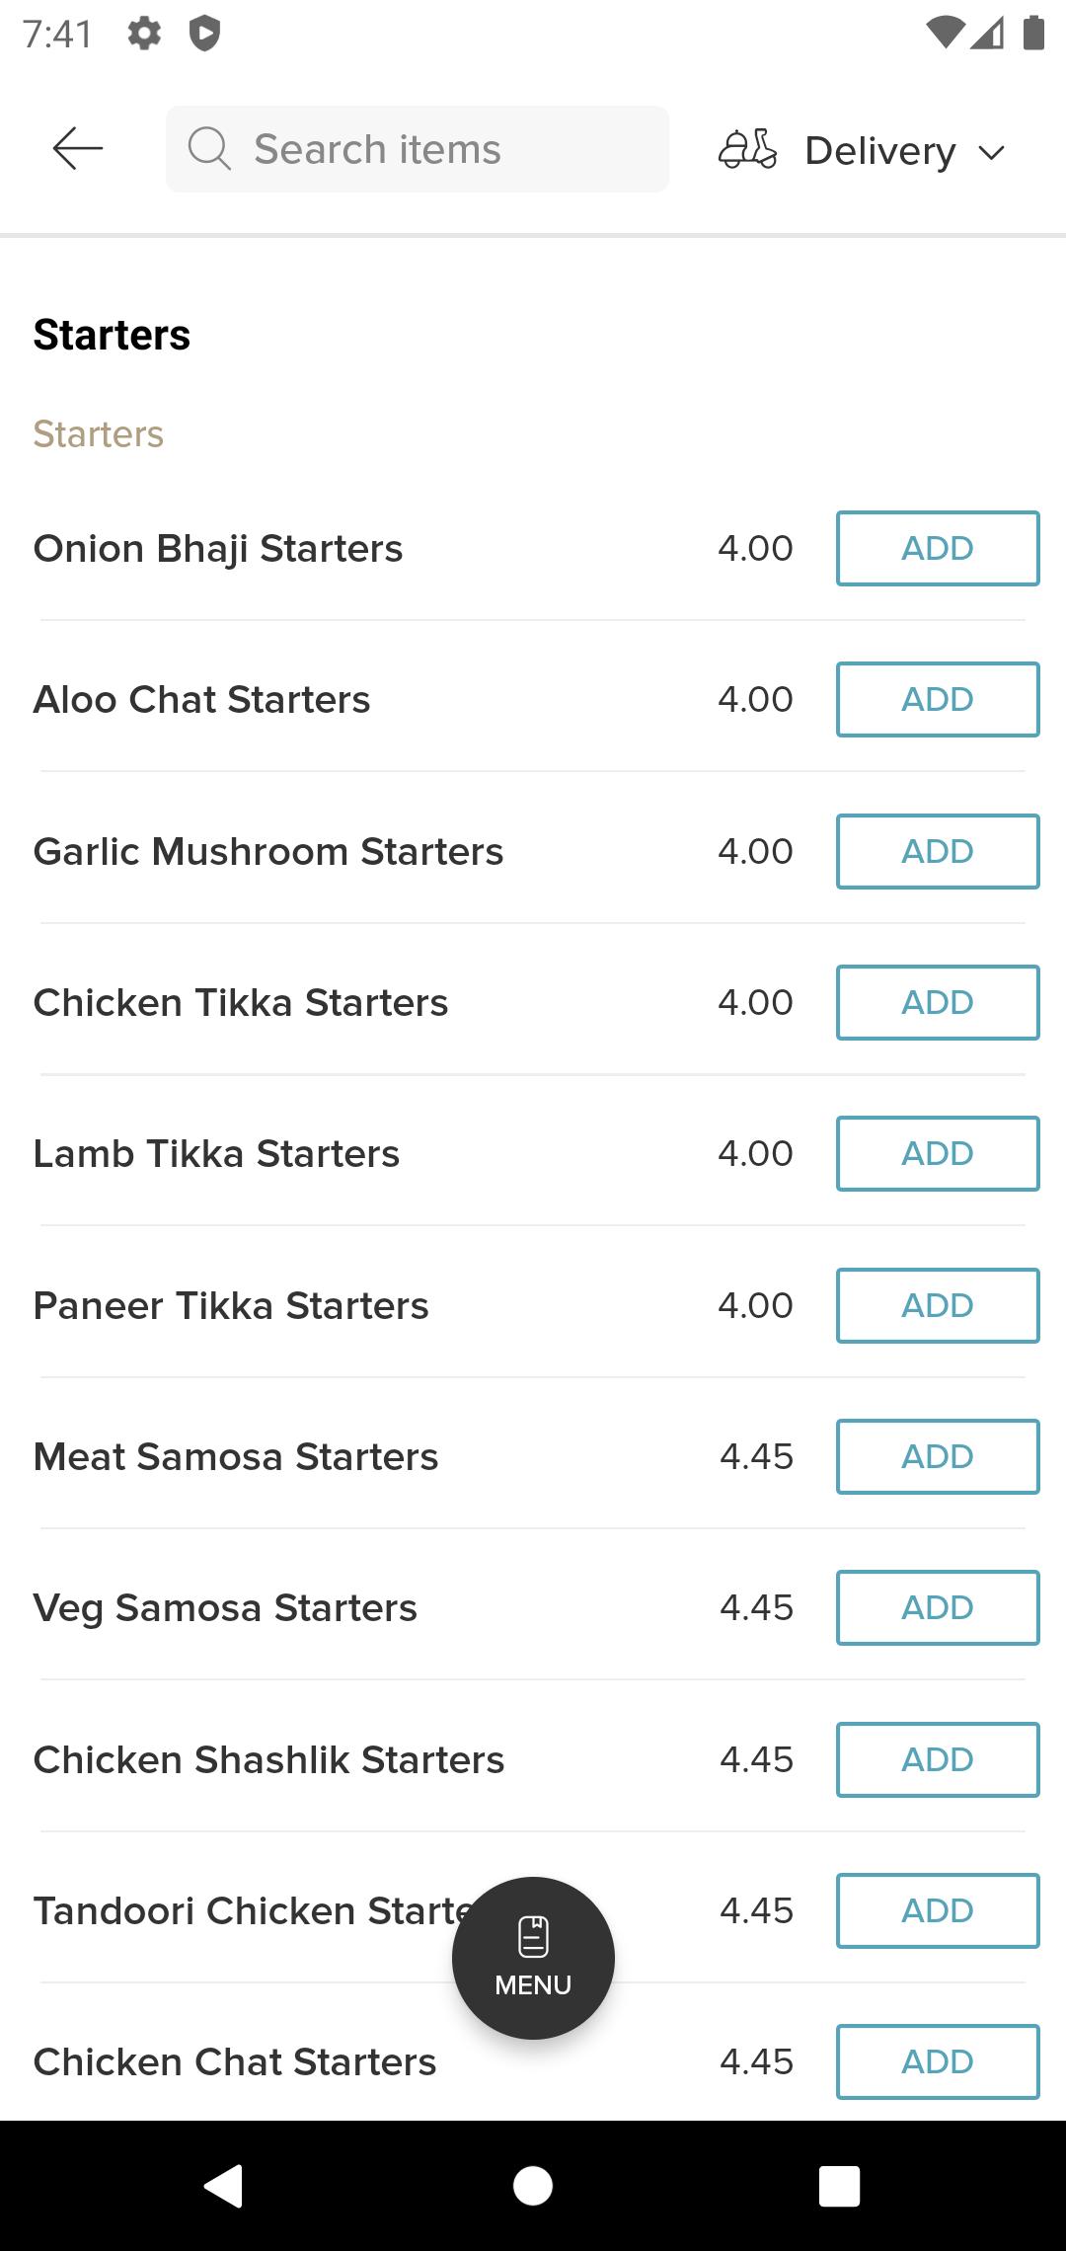Tap the delivery scooter icon

(747, 150)
